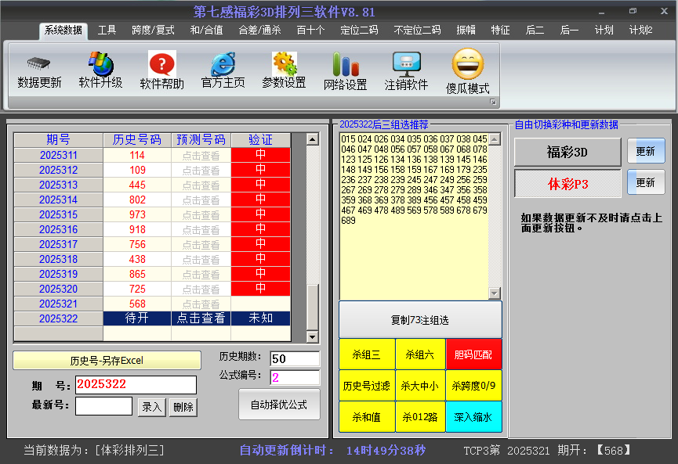The height and width of the screenshot is (464, 678).
Task: Select the 体彩P3 lottery type
Action: [567, 183]
